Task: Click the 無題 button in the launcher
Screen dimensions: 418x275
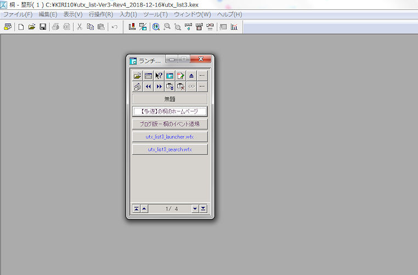Action: click(170, 99)
